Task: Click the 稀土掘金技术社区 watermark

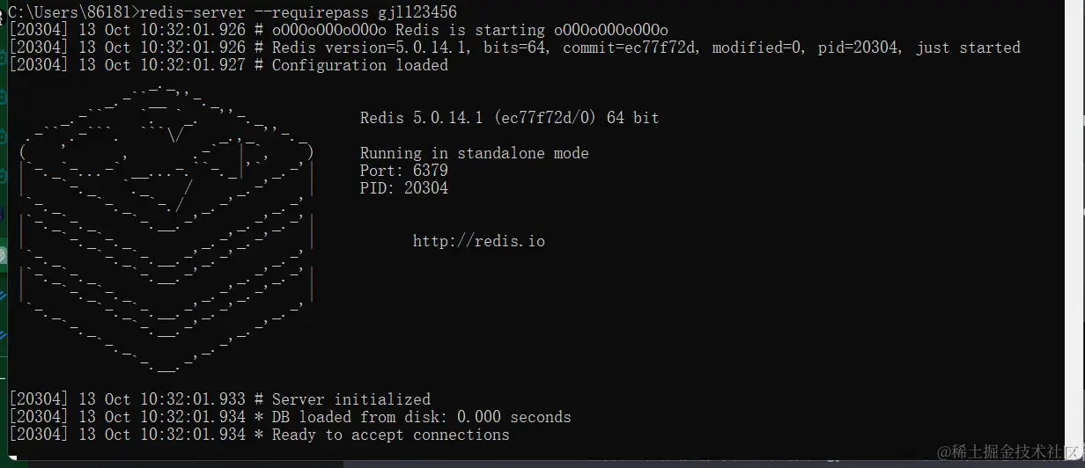Action: [x=1010, y=452]
